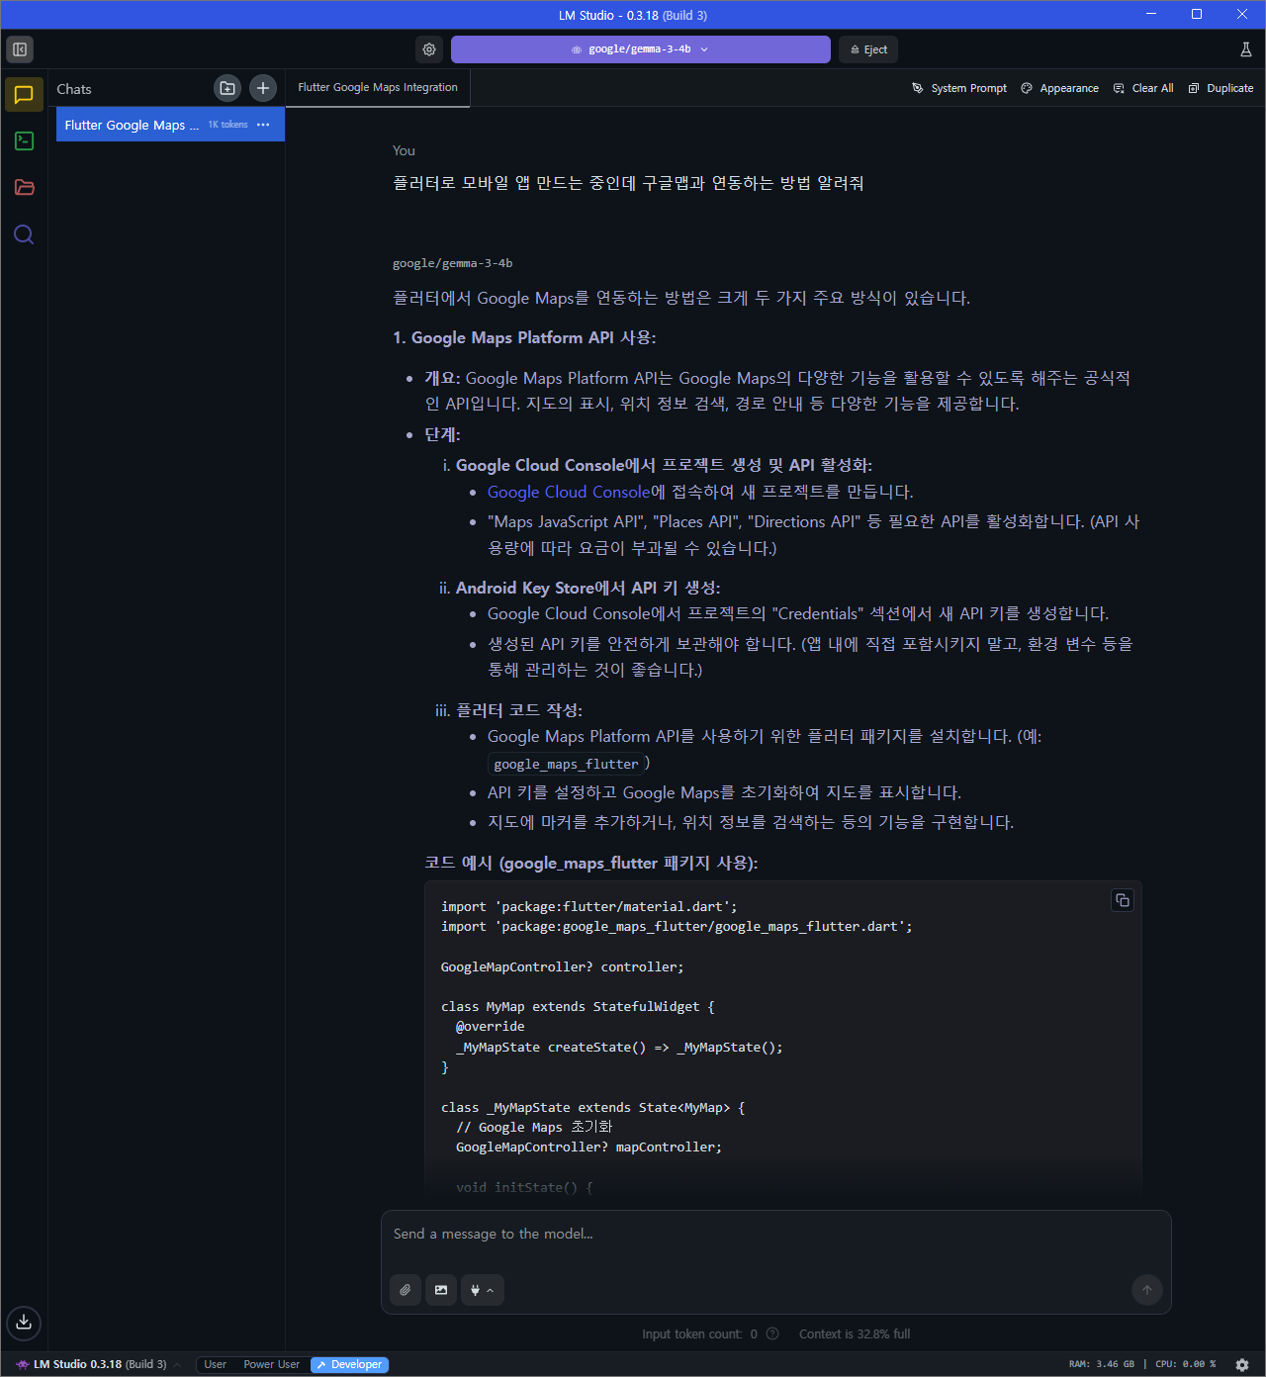This screenshot has height=1377, width=1266.
Task: Clear All messages in chat
Action: pyautogui.click(x=1143, y=88)
